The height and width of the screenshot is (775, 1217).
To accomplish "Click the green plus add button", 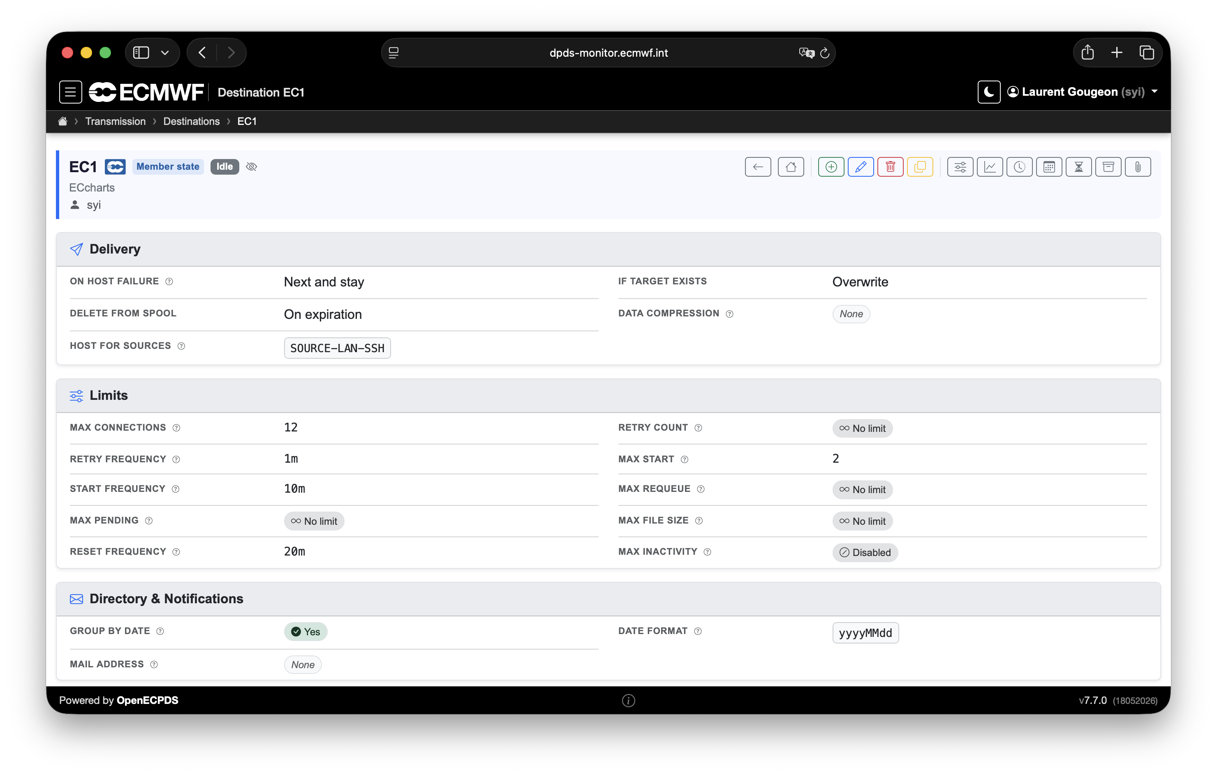I will [831, 167].
